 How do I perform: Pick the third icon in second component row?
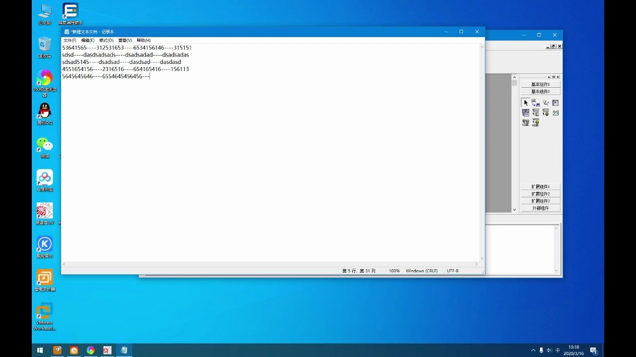(546, 113)
